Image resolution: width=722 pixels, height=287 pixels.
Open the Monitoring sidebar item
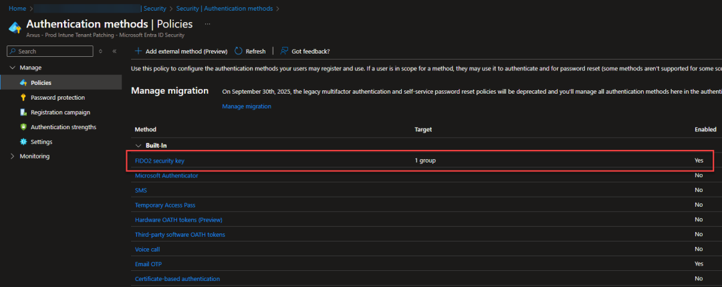coord(35,156)
